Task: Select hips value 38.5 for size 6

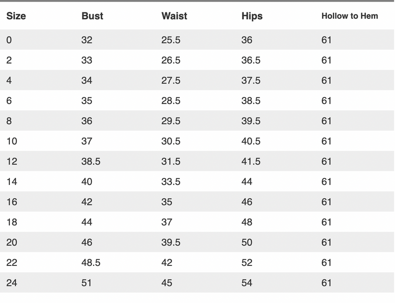Action: point(251,101)
